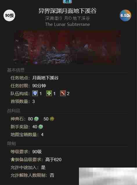Click the 90级 level badge
137x185 pixels.
tap(9, 15)
